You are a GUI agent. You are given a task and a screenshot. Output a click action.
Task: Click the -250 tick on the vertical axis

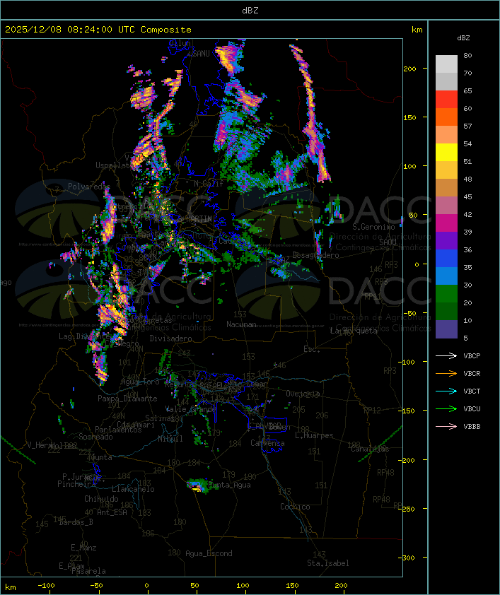pyautogui.click(x=408, y=509)
